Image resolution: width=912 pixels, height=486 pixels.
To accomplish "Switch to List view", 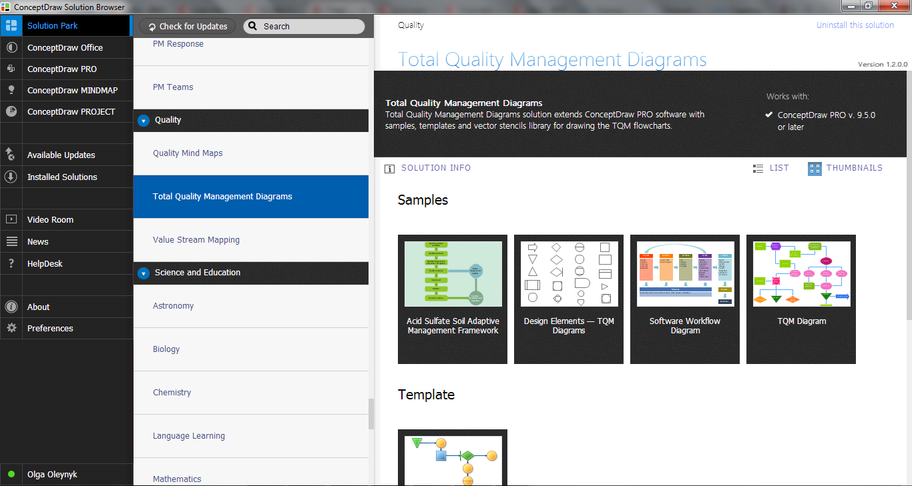I will coord(770,169).
